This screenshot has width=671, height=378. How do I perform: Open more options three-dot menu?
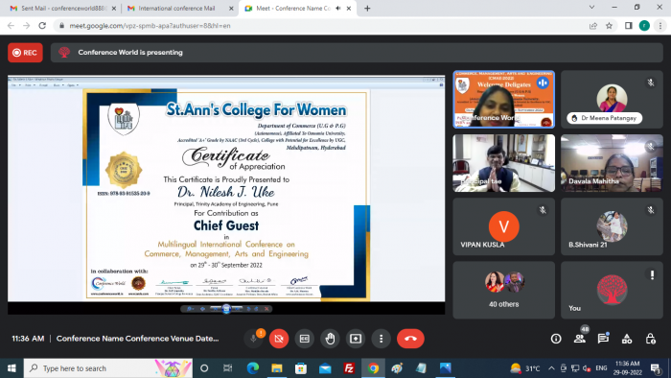pyautogui.click(x=381, y=339)
